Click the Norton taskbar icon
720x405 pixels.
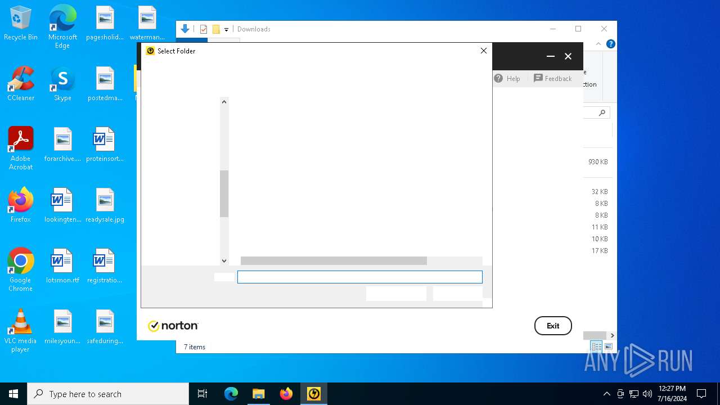pyautogui.click(x=314, y=394)
